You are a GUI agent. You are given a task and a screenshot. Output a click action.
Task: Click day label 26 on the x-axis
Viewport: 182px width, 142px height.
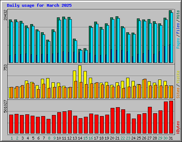[144, 138]
